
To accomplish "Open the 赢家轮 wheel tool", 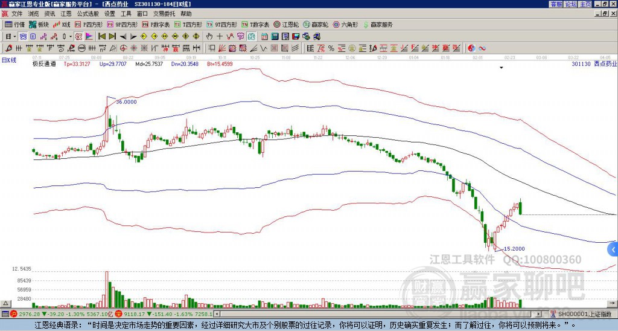I will 316,24.
